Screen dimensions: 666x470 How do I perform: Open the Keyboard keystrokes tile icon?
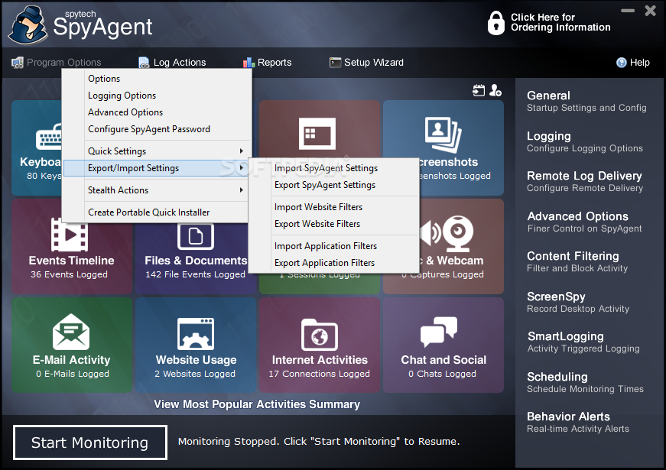pos(49,137)
